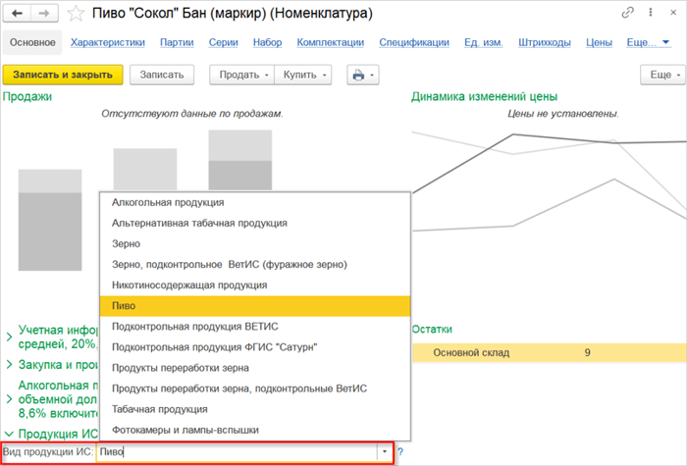
Task: Click the Вид продукции ИС input field
Action: click(237, 451)
